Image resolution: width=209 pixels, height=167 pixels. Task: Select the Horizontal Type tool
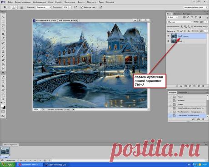coord(3,82)
